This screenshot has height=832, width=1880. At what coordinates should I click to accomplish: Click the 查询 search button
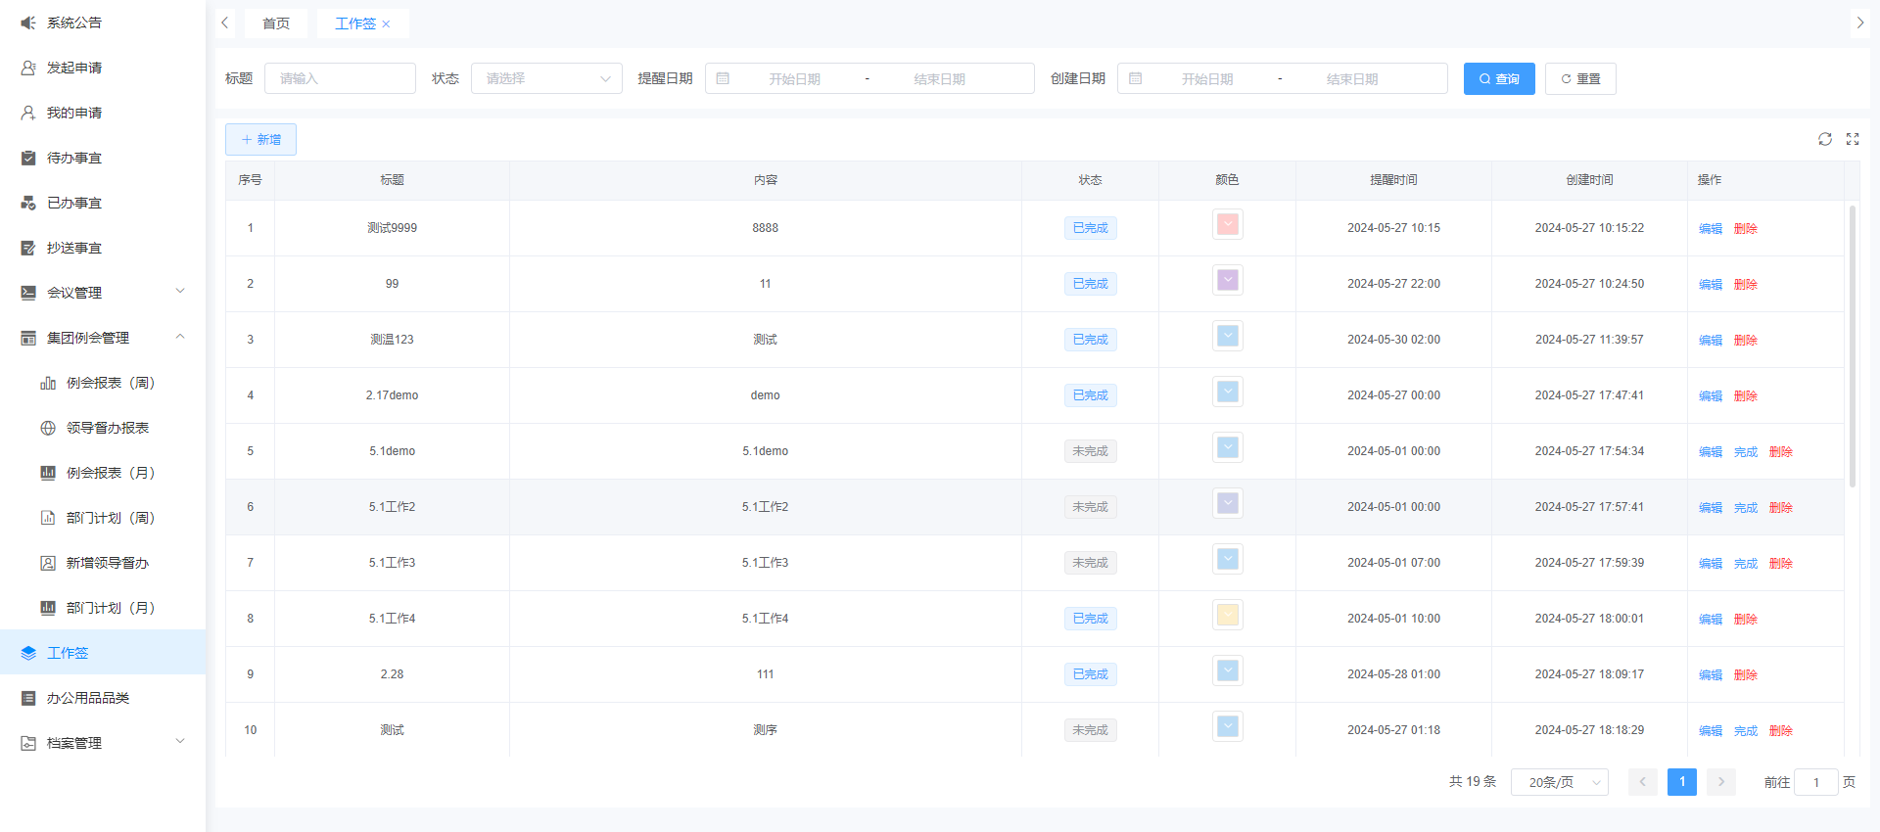pos(1499,78)
